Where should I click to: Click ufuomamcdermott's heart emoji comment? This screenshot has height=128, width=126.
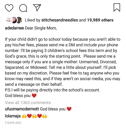coord(69,109)
